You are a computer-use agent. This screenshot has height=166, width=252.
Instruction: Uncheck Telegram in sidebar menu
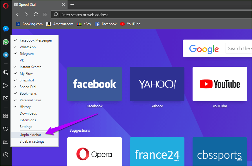point(35,54)
